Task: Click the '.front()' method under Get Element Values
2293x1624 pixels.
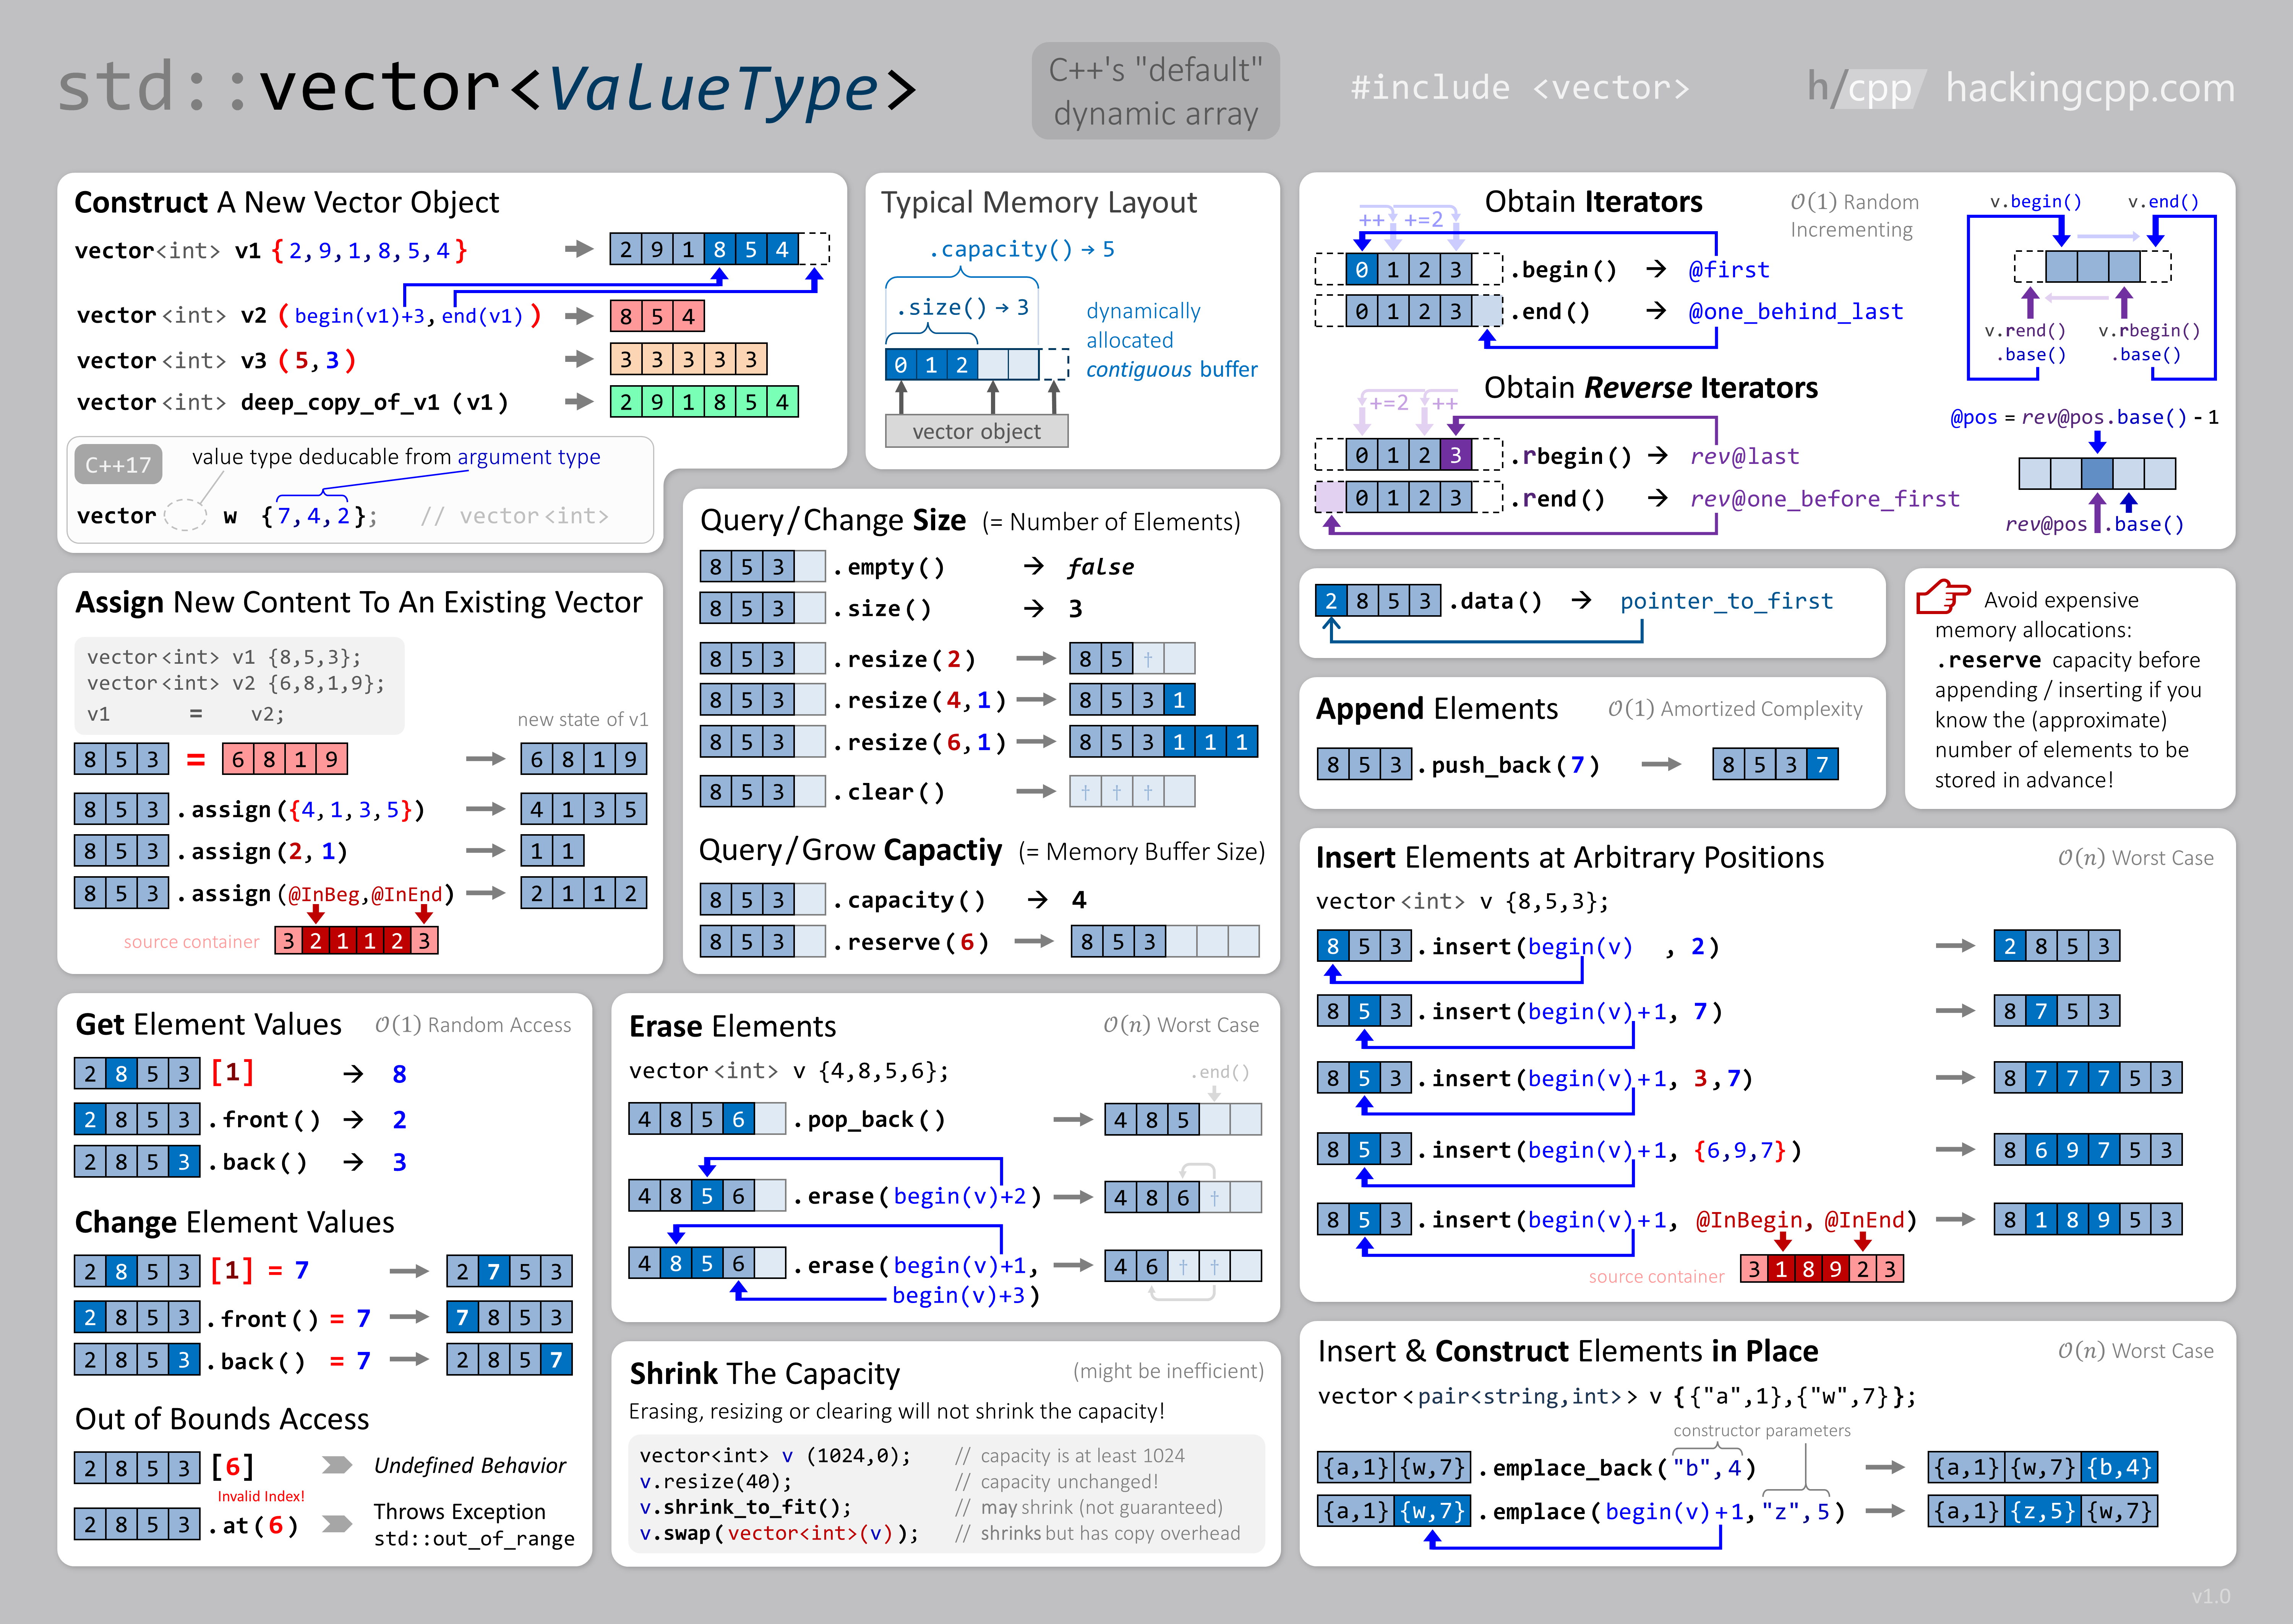Action: coord(265,1120)
